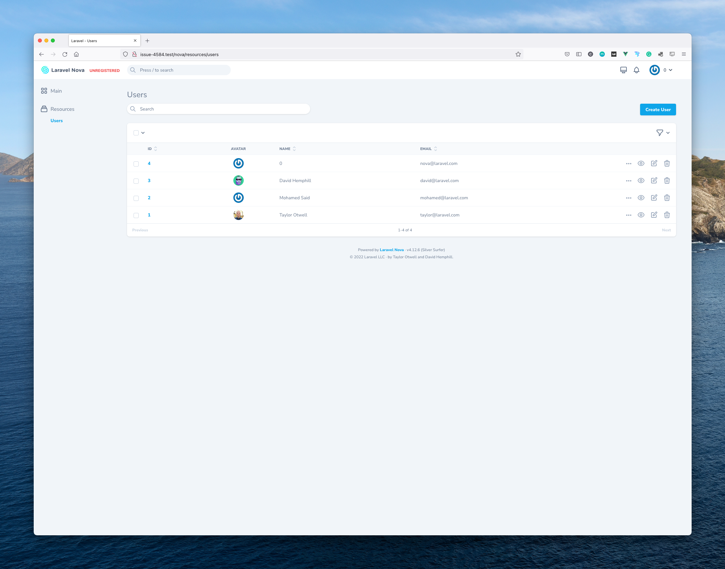View details of user David Hemphill

(x=641, y=180)
